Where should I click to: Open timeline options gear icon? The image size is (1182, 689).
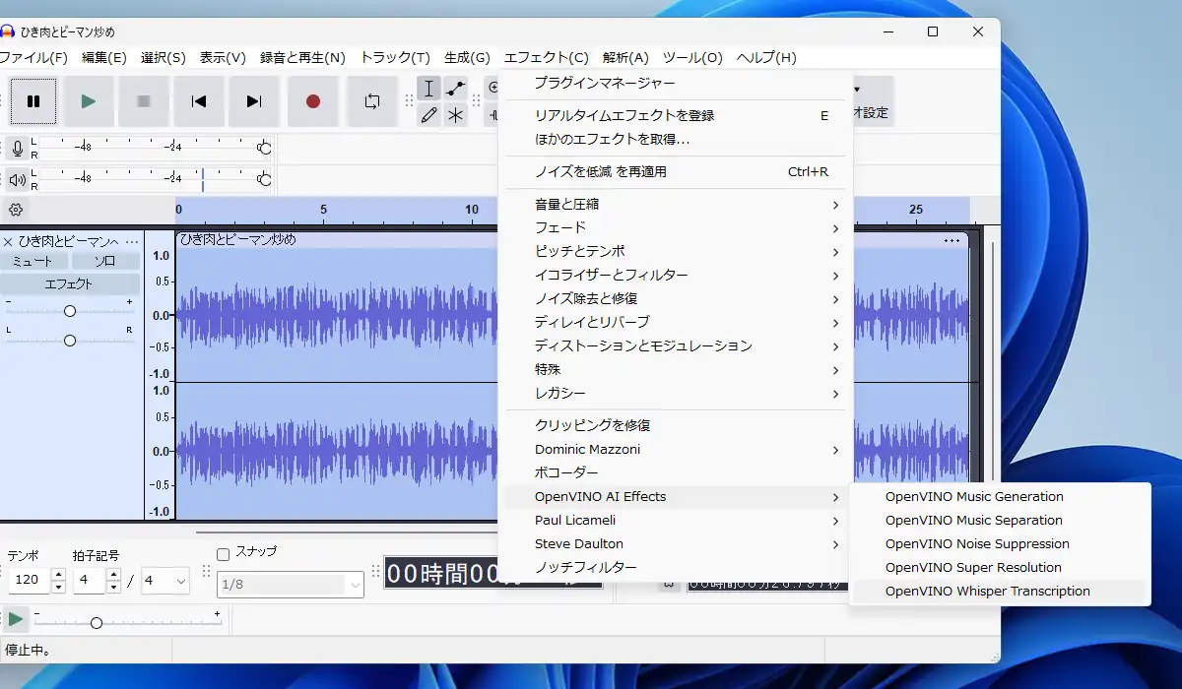[x=16, y=210]
